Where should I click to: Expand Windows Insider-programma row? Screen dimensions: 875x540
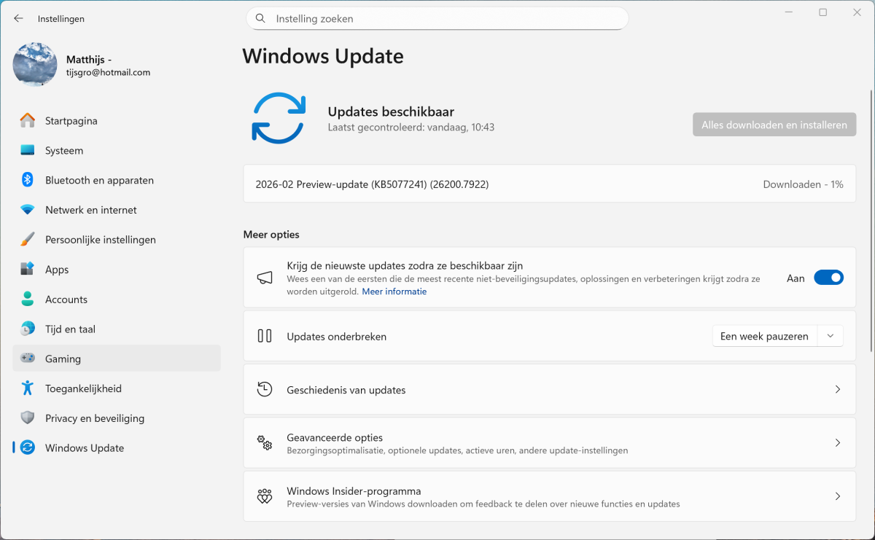tap(838, 496)
